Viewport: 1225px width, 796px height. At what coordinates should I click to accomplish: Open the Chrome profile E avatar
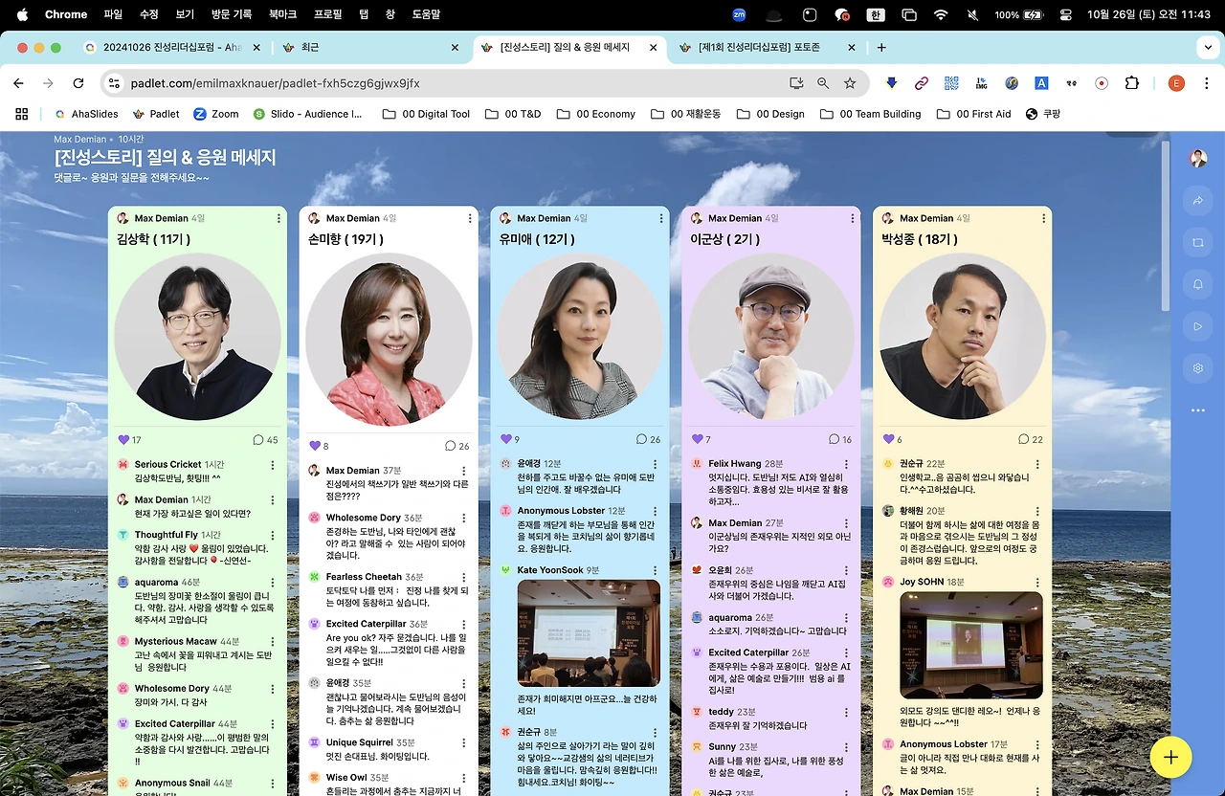coord(1176,83)
